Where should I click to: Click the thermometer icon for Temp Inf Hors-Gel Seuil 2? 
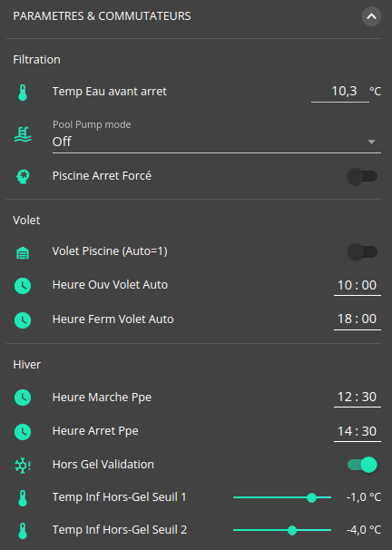click(x=23, y=531)
